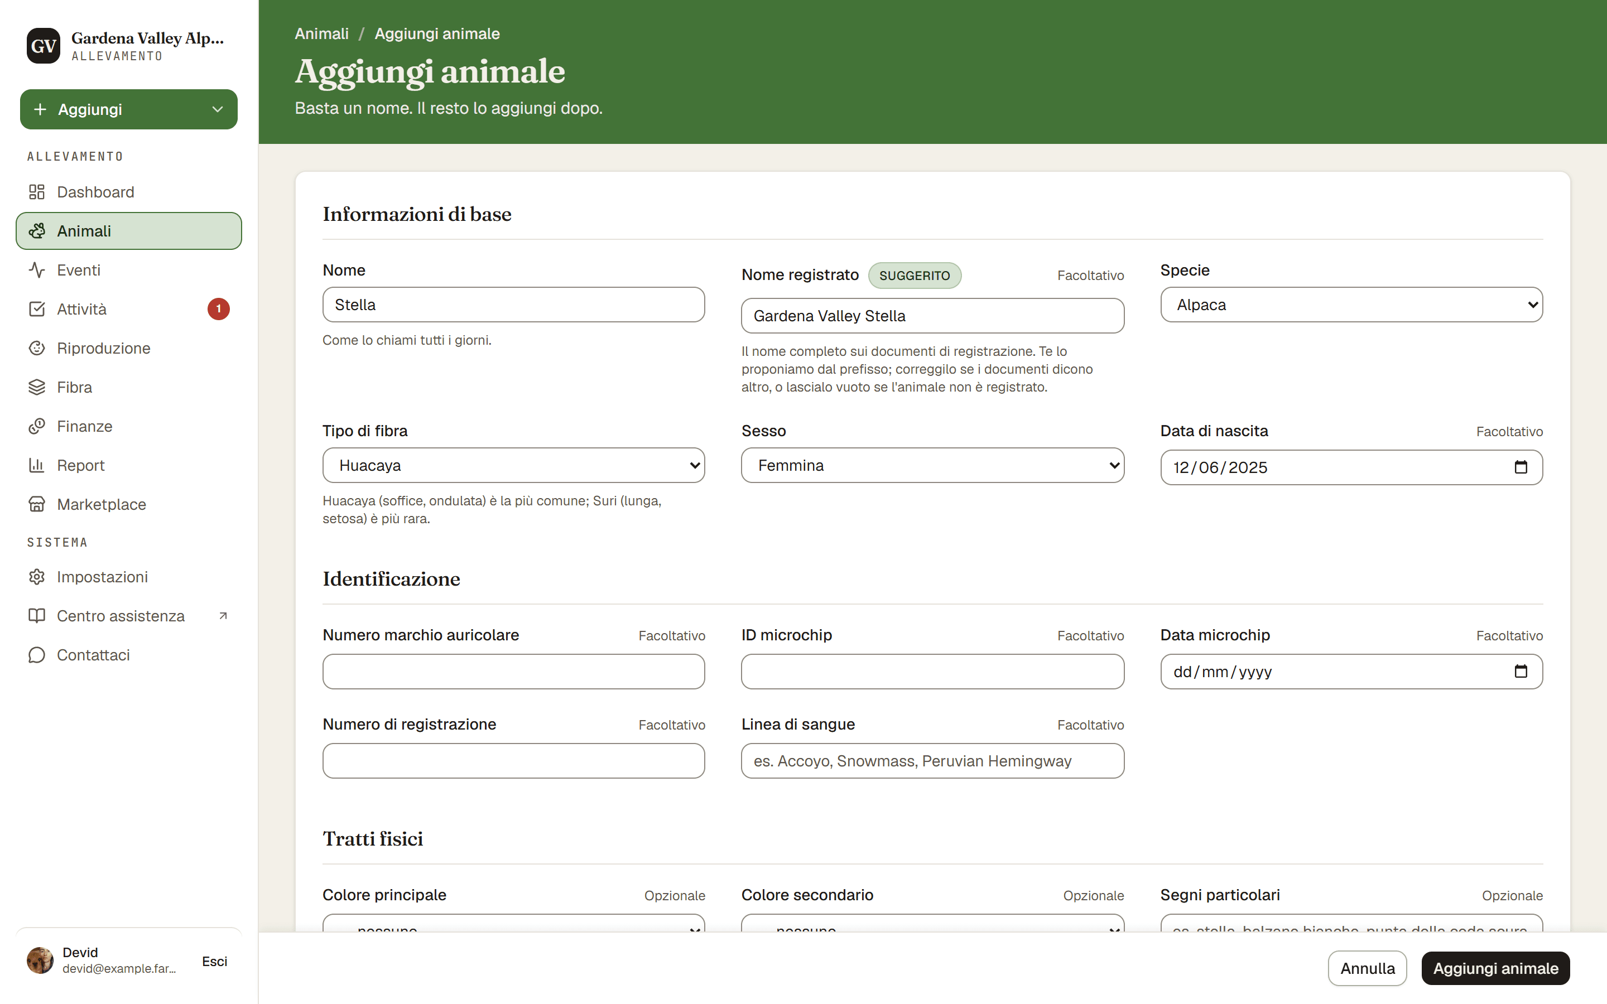This screenshot has height=1004, width=1607.
Task: Click the Animali paw icon
Action: [x=36, y=231]
